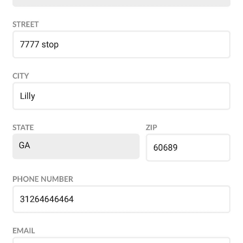Click the partially visible Email field
Image resolution: width=243 pixels, height=243 pixels.
coord(122,240)
